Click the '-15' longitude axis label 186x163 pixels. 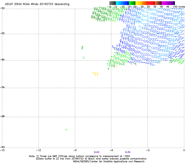[2, 150]
